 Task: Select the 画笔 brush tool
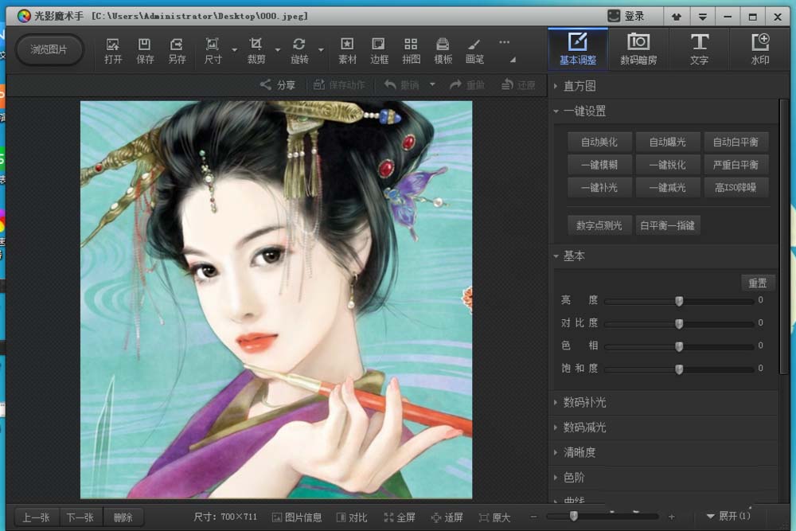tap(474, 50)
